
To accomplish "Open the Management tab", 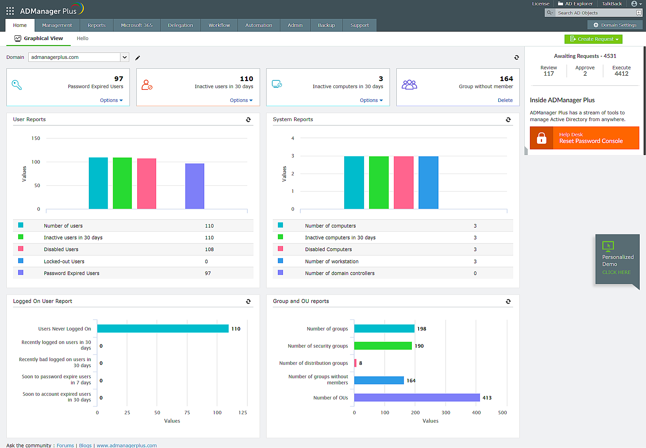I will pos(57,26).
